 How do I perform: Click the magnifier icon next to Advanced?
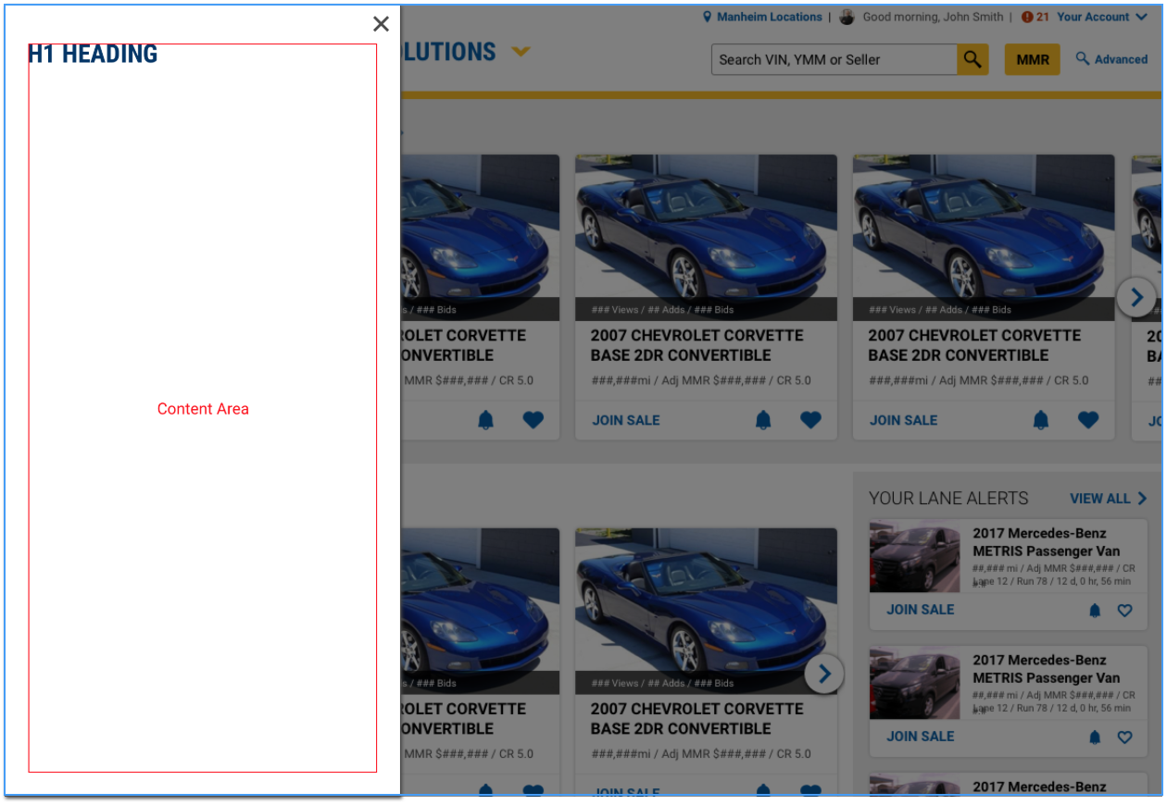tap(1082, 59)
